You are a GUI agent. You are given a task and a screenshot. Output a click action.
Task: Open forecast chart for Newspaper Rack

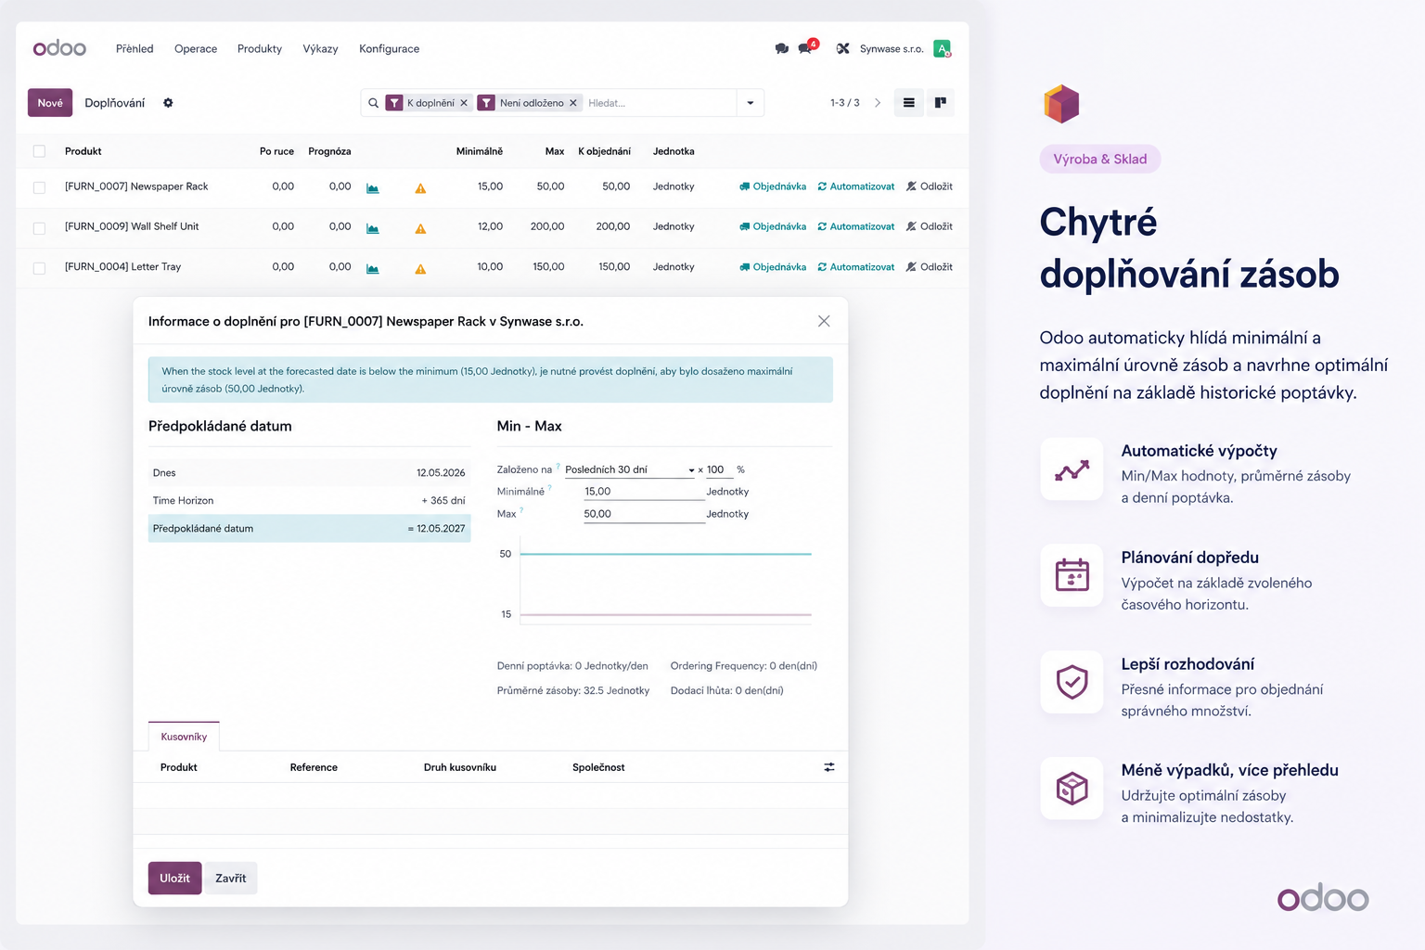click(373, 187)
